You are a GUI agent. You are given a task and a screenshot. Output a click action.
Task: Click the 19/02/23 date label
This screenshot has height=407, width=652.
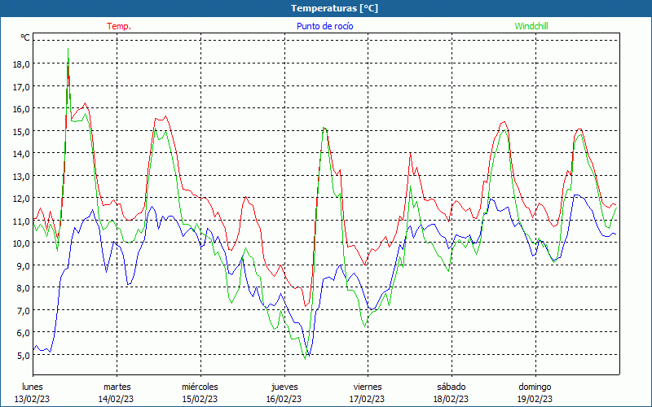point(535,399)
